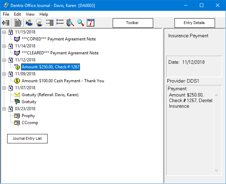
Task: Select the COPIED Payment Agreement Note entry
Action: [x=59, y=39]
